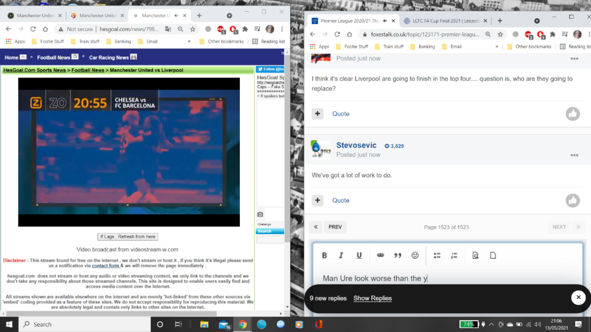Mute the Premier League tab audio icon
591x332 pixels.
coord(385,21)
